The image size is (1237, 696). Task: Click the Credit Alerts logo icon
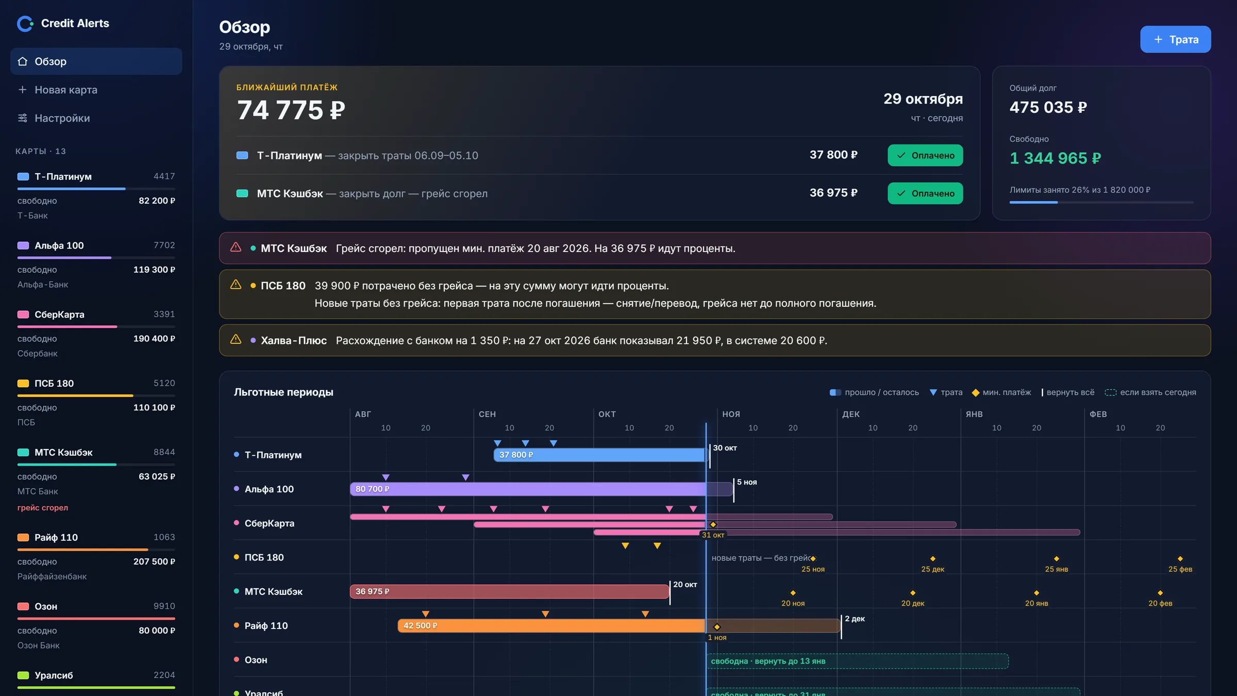click(x=25, y=24)
